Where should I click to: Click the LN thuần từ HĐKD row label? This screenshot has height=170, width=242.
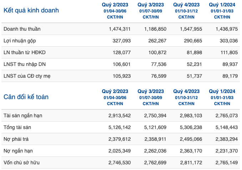click(x=25, y=52)
